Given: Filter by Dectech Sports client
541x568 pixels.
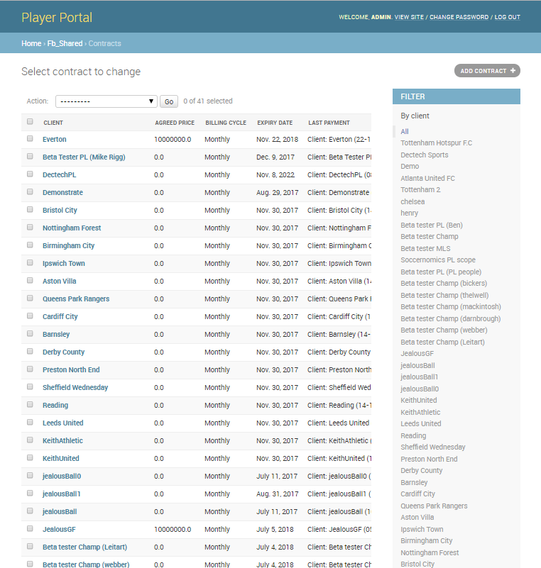Looking at the screenshot, I should pyautogui.click(x=425, y=155).
